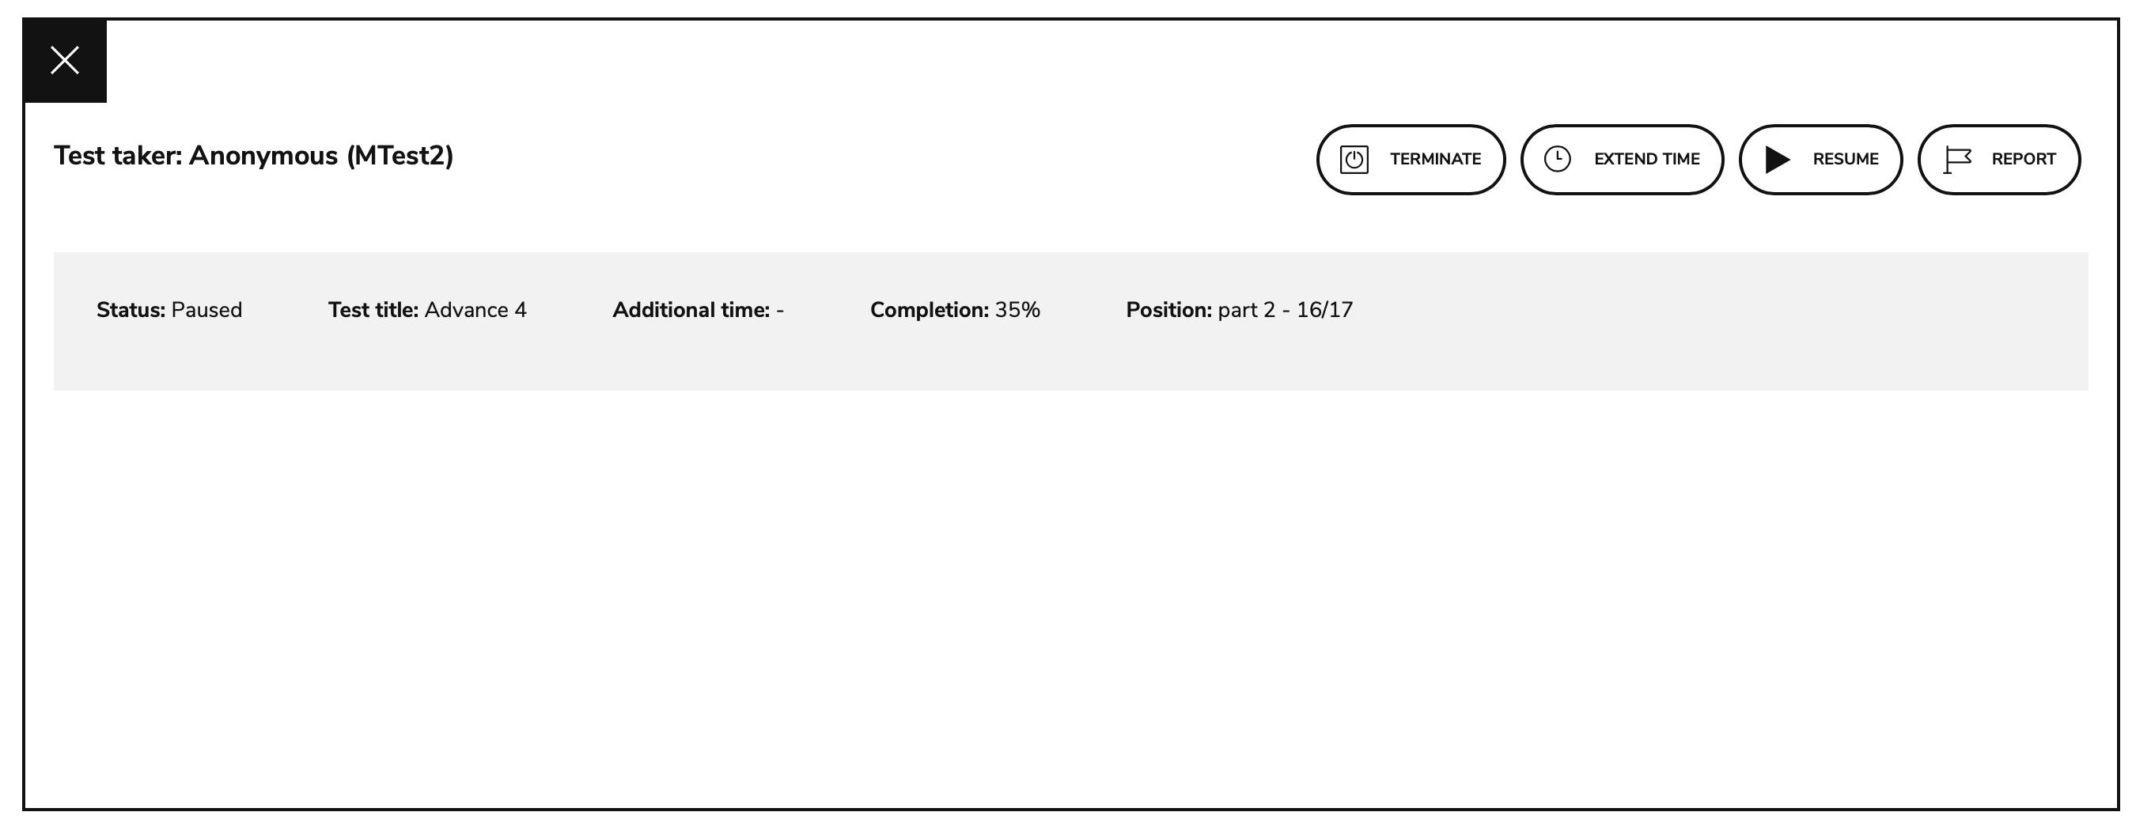Generate a Report for MTest2
The width and height of the screenshot is (2136, 827).
1998,159
